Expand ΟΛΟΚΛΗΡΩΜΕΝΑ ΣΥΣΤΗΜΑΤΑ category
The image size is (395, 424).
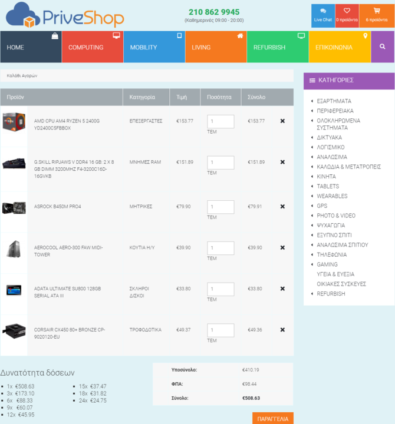(338, 124)
